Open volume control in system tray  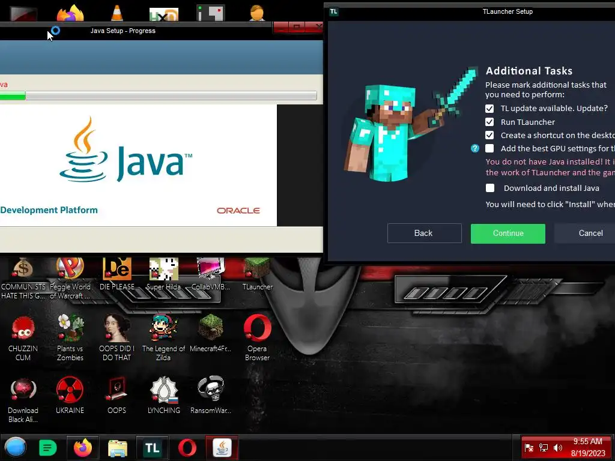click(558, 448)
